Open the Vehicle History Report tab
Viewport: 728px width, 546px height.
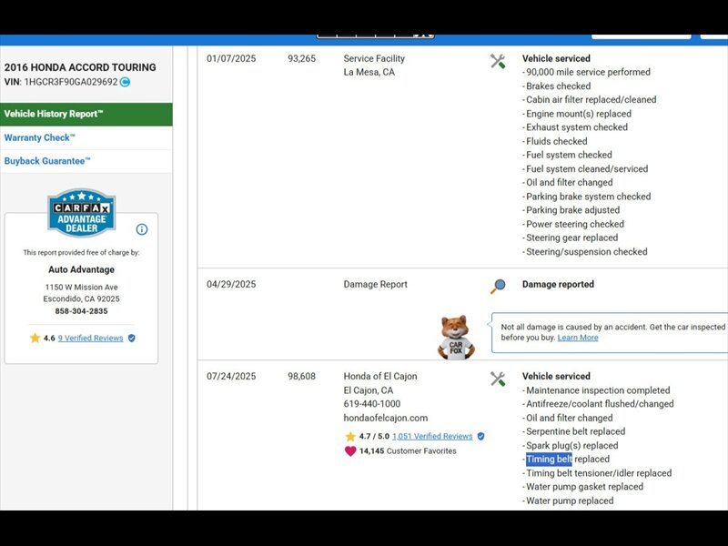click(x=55, y=114)
